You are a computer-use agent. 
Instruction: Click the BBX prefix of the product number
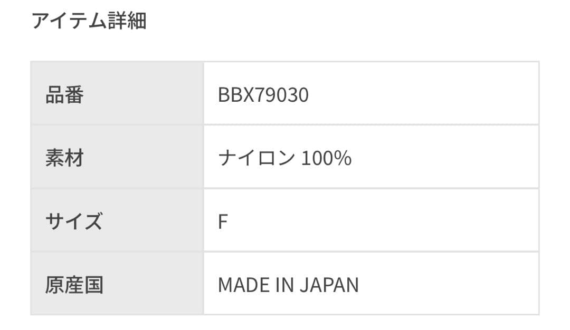(233, 95)
